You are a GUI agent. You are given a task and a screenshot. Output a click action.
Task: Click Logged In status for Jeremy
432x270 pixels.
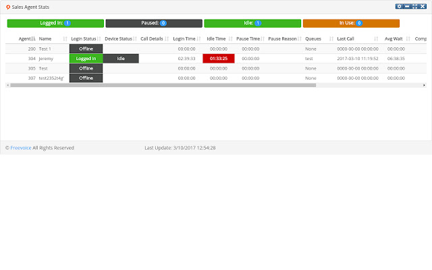[x=86, y=59]
